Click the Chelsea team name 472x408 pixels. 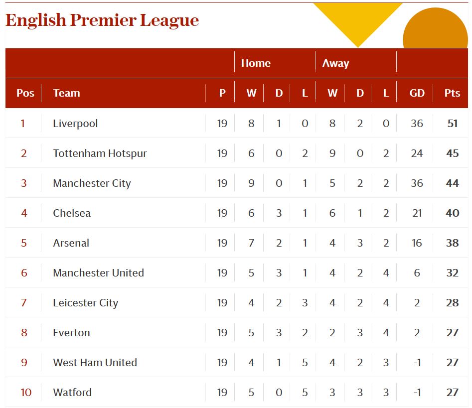point(72,213)
